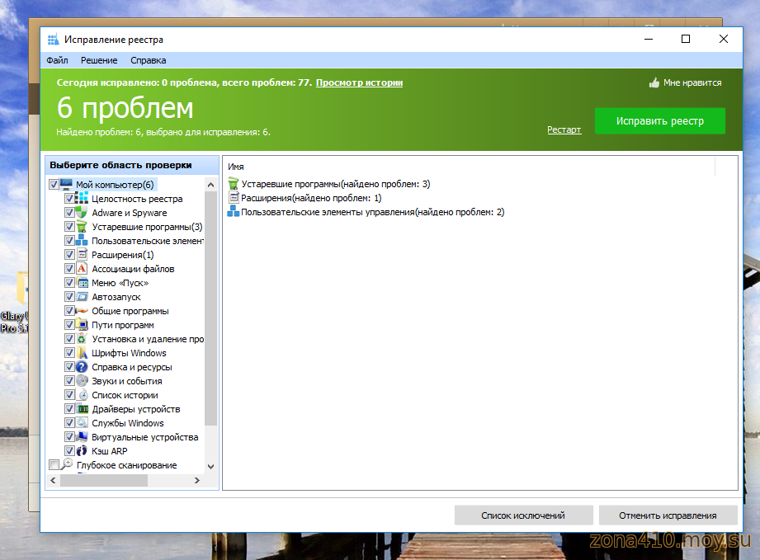Toggle the Автозапуск checkbox

tap(69, 297)
